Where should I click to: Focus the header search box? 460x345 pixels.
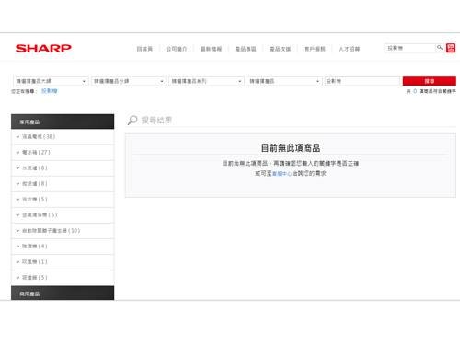click(410, 48)
